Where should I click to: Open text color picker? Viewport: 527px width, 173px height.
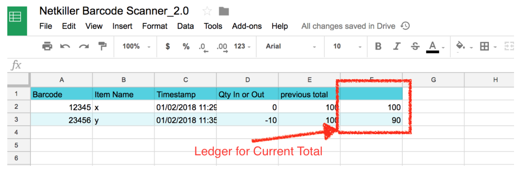pos(432,47)
